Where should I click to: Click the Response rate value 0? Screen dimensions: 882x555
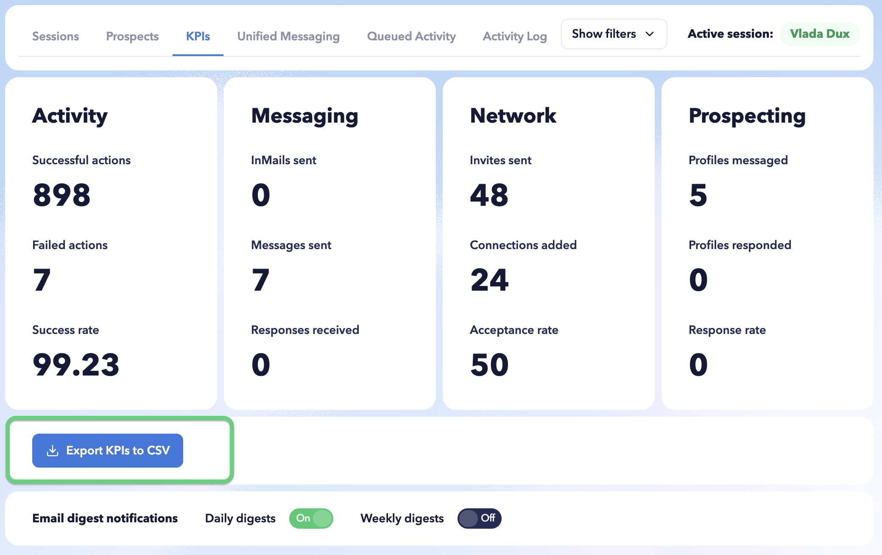698,365
